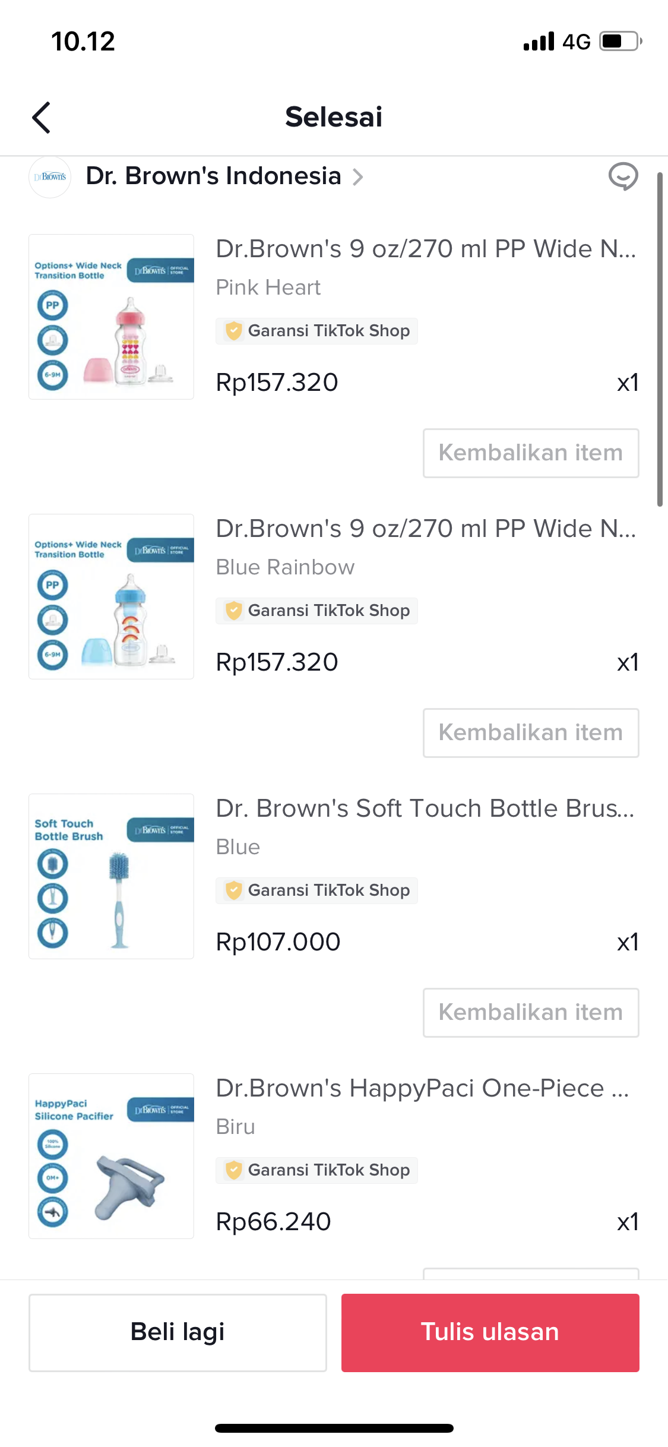Open Dr. Brown's Indonesia store name
Viewport: 668px width, 1447px height.
[x=213, y=176]
